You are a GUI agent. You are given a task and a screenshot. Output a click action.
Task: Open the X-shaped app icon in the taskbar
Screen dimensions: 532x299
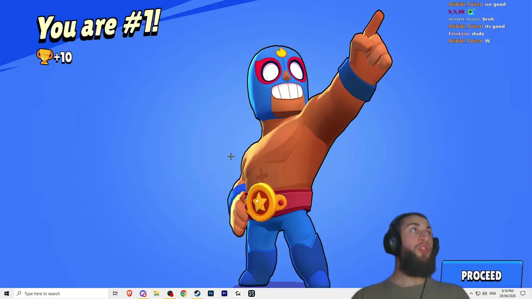(x=251, y=294)
